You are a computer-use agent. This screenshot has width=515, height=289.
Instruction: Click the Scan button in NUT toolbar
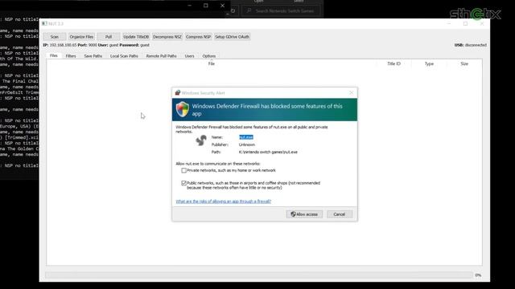54,37
